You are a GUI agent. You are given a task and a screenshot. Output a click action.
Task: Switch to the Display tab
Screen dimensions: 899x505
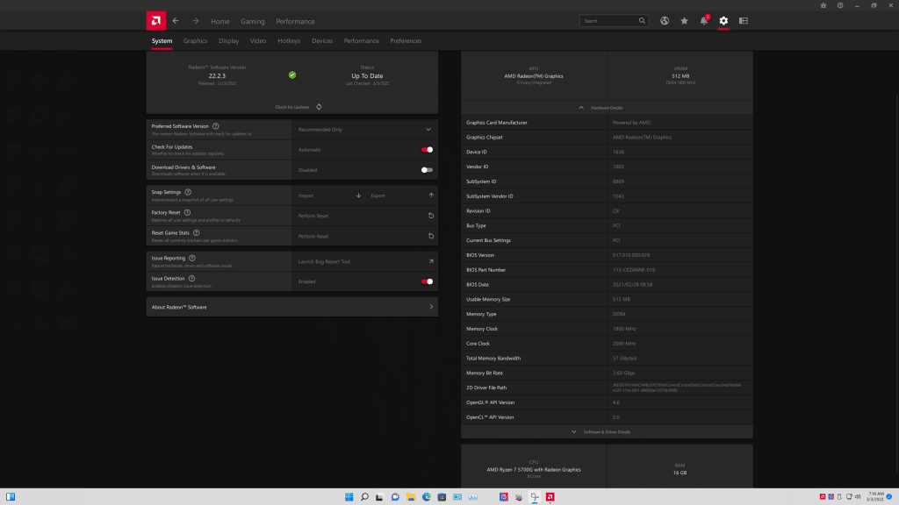[x=228, y=40]
